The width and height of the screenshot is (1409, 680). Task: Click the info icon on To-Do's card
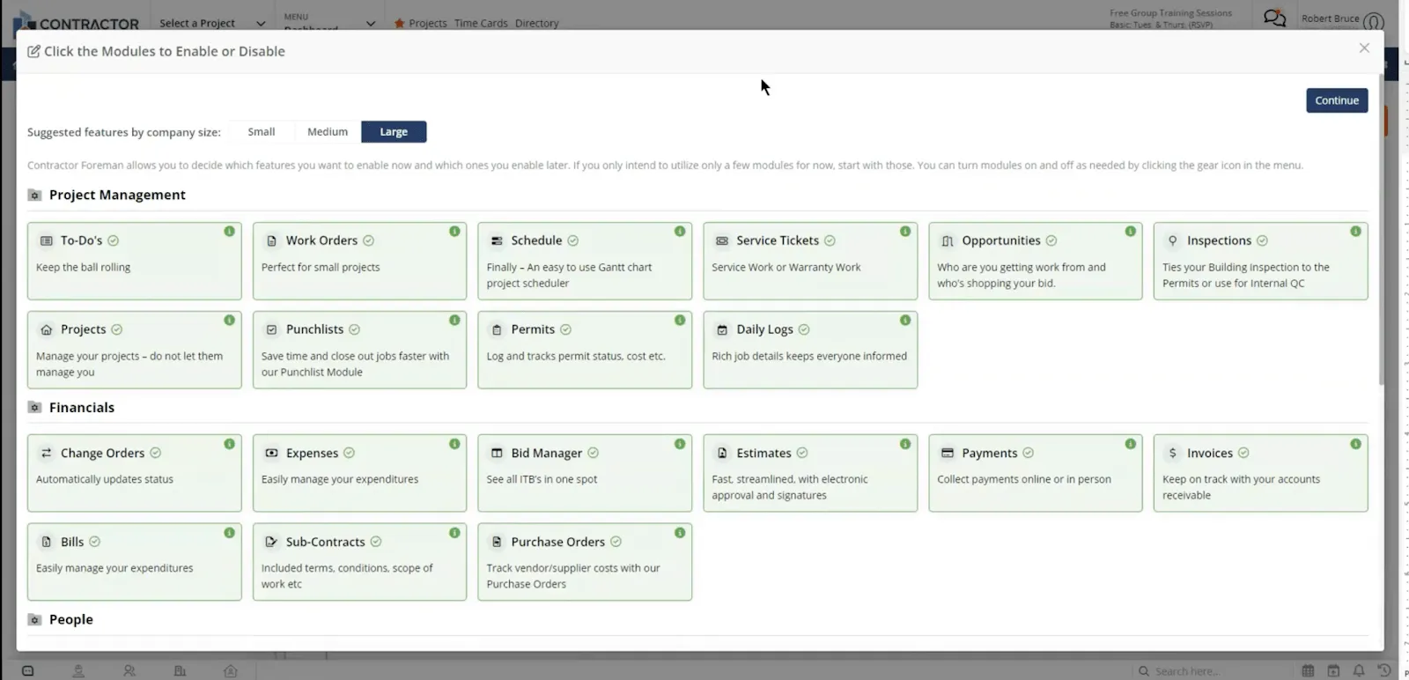(x=229, y=232)
